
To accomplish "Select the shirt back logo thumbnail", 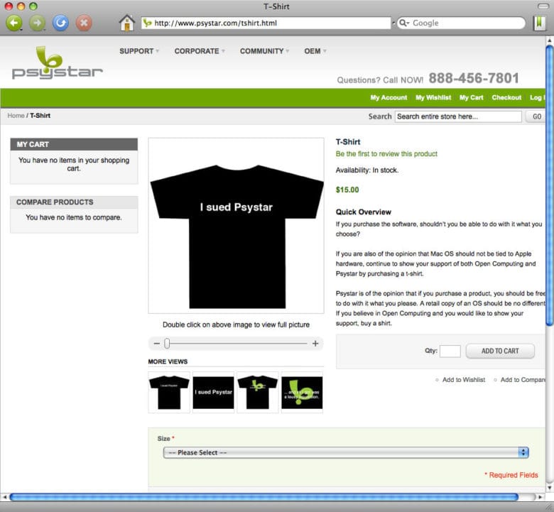I will tap(258, 392).
